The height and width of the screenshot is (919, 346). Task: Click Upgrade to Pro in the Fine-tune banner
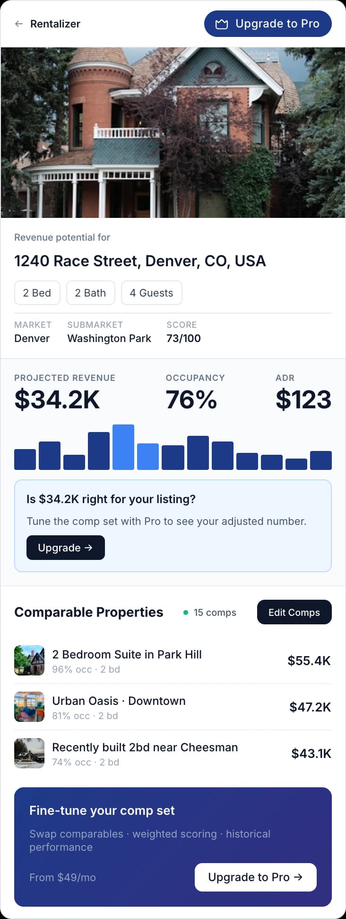pyautogui.click(x=255, y=877)
